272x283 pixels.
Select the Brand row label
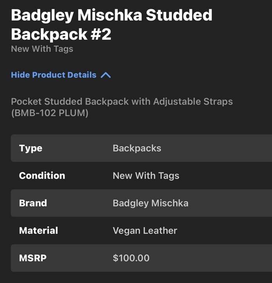(33, 203)
